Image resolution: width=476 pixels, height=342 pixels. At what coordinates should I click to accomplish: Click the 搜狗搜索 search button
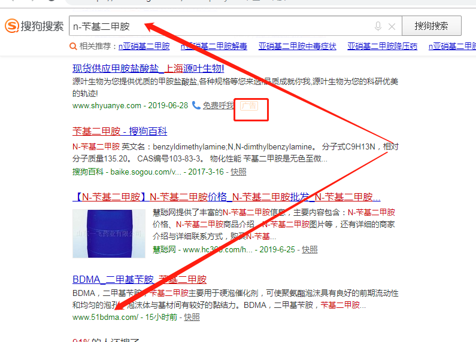[x=431, y=26]
